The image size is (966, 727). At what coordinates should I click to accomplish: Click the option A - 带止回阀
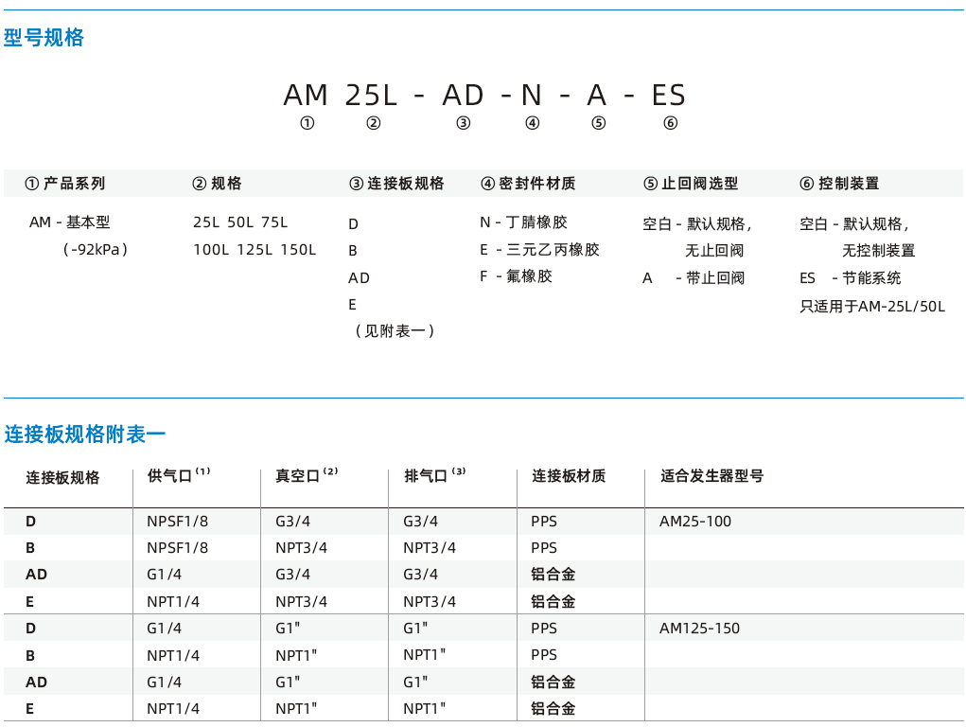(x=694, y=278)
